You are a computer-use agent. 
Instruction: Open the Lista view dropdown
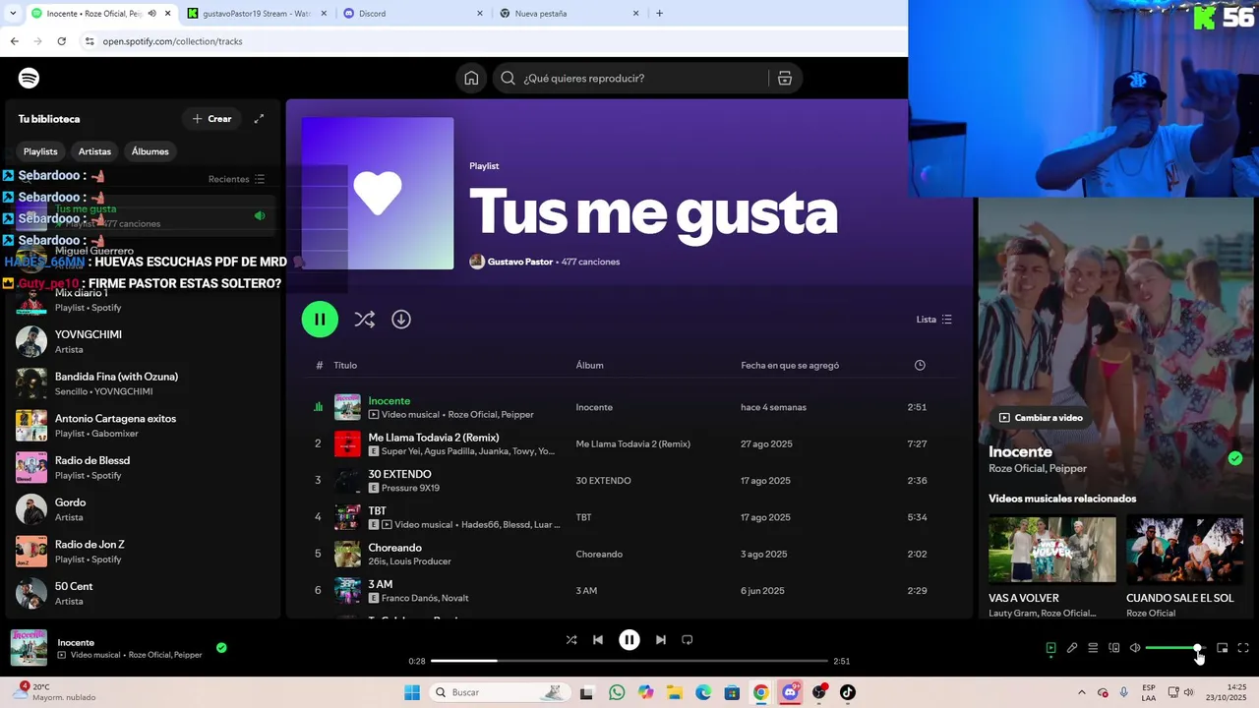coord(933,320)
